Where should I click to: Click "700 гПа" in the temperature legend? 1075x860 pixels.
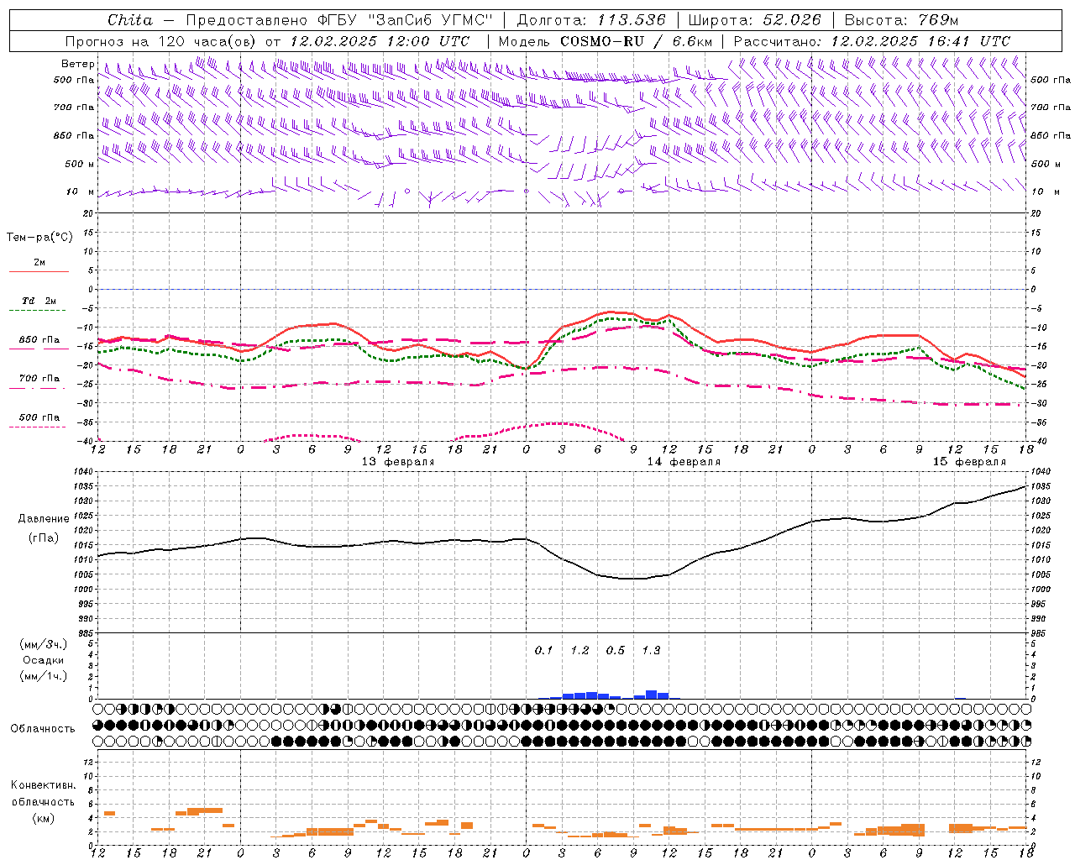point(39,379)
